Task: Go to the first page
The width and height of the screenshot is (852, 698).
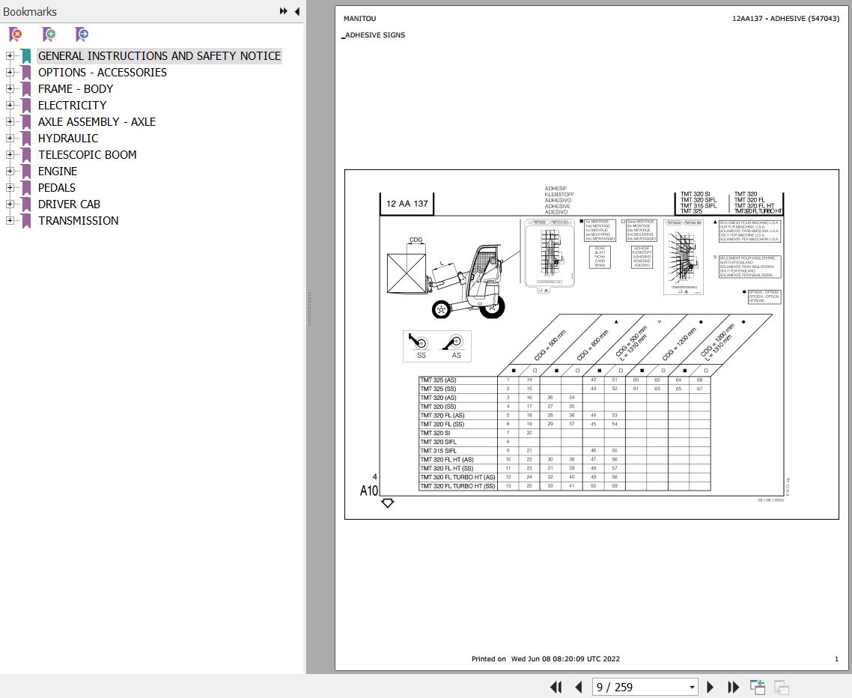Action: click(556, 687)
